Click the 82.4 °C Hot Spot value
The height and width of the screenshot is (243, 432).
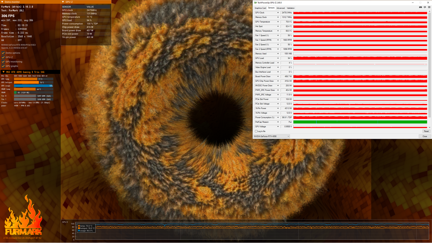coord(286,26)
